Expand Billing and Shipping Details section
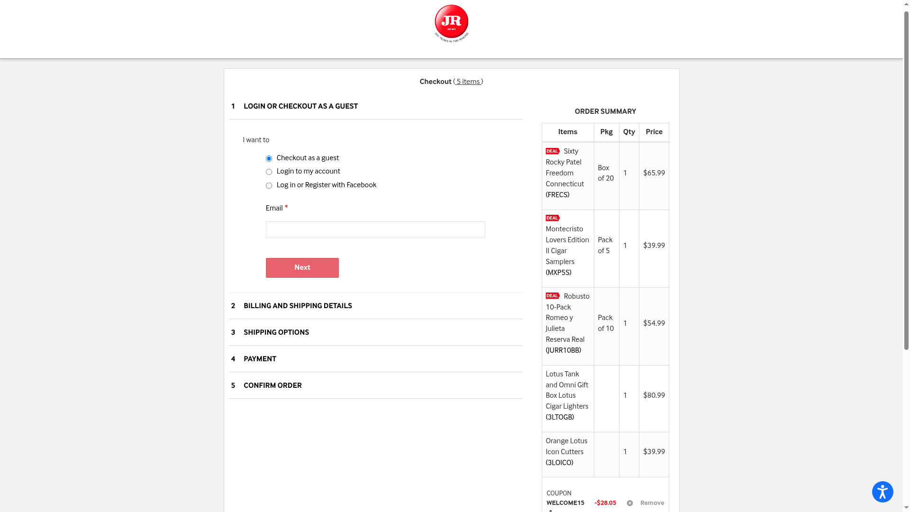 click(x=298, y=306)
